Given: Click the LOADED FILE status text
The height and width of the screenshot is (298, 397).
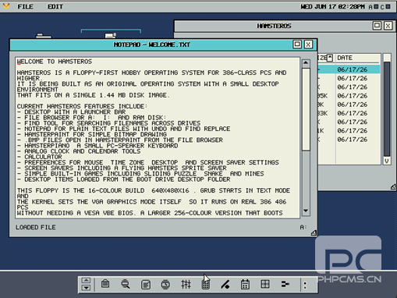Looking at the screenshot, I should pyautogui.click(x=36, y=227).
